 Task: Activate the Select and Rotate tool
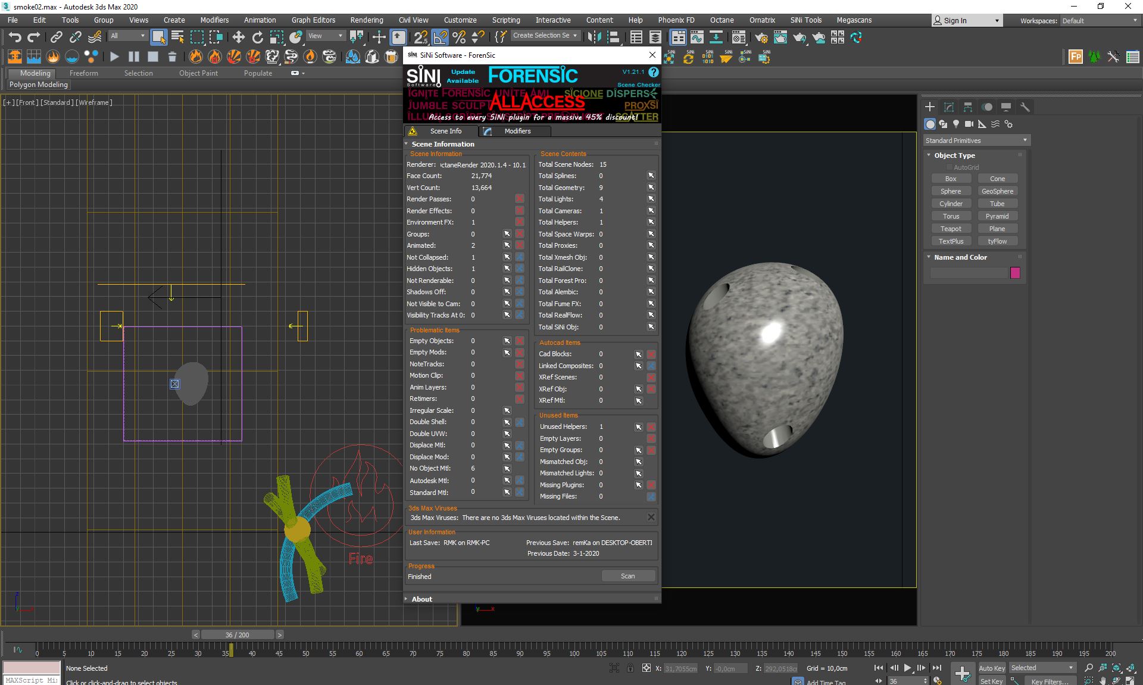[x=257, y=38]
